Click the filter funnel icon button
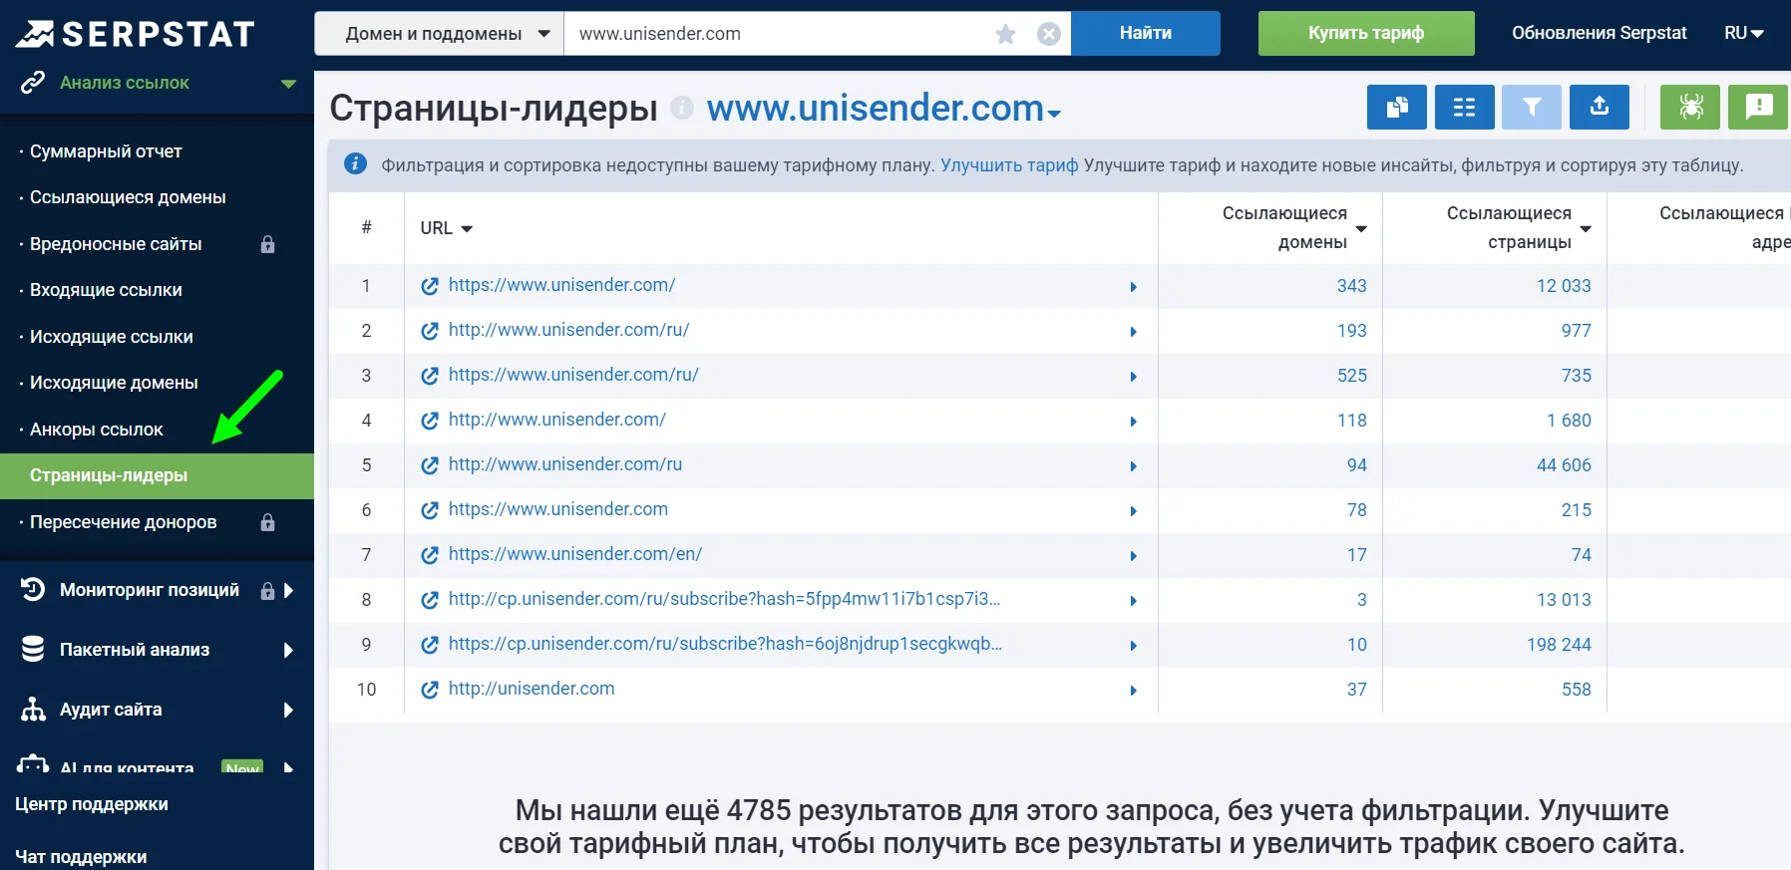This screenshot has height=870, width=1791. 1532,107
